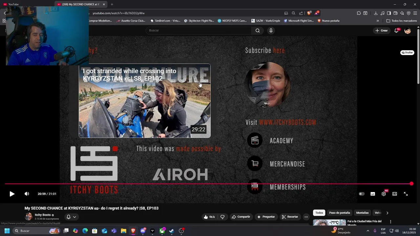This screenshot has width=420, height=236.
Task: Open the media playlist music-note icon
Action: pos(382,13)
